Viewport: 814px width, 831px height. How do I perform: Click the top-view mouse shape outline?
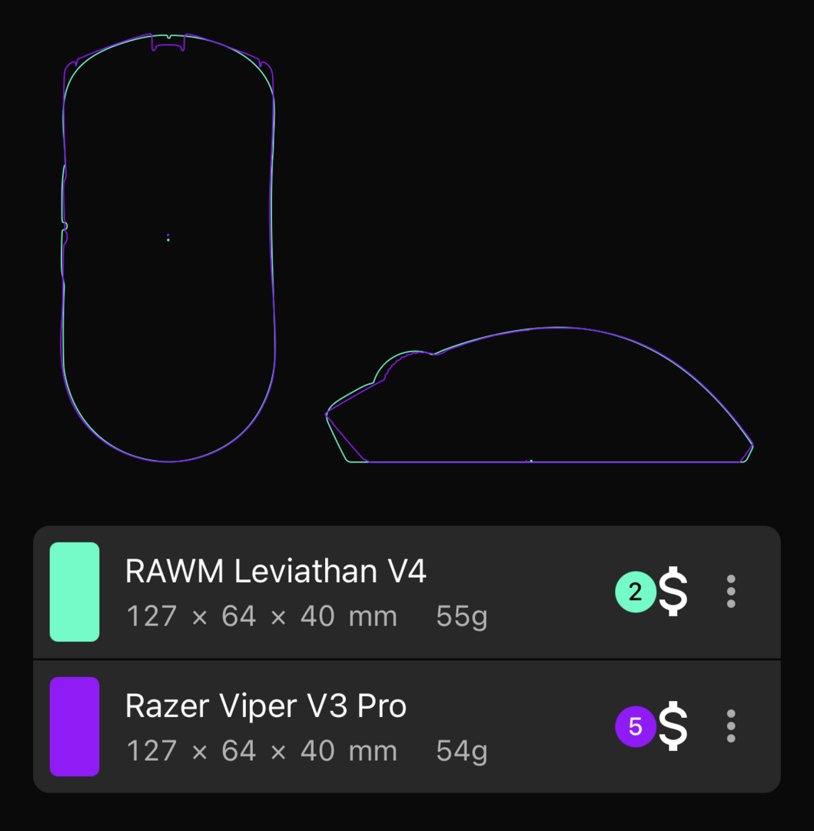pos(168,248)
